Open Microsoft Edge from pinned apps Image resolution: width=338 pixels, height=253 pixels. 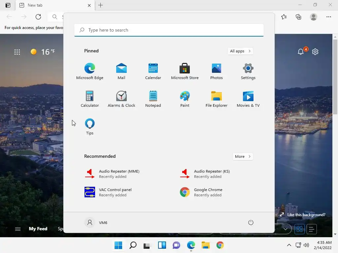[90, 71]
